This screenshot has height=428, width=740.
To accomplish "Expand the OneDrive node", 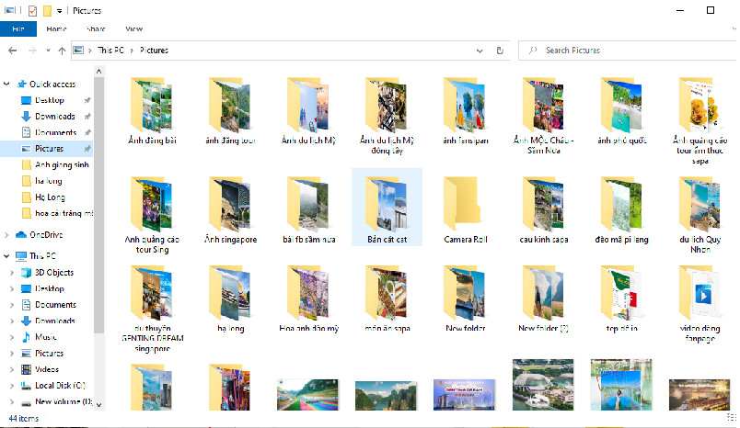I will click(6, 234).
